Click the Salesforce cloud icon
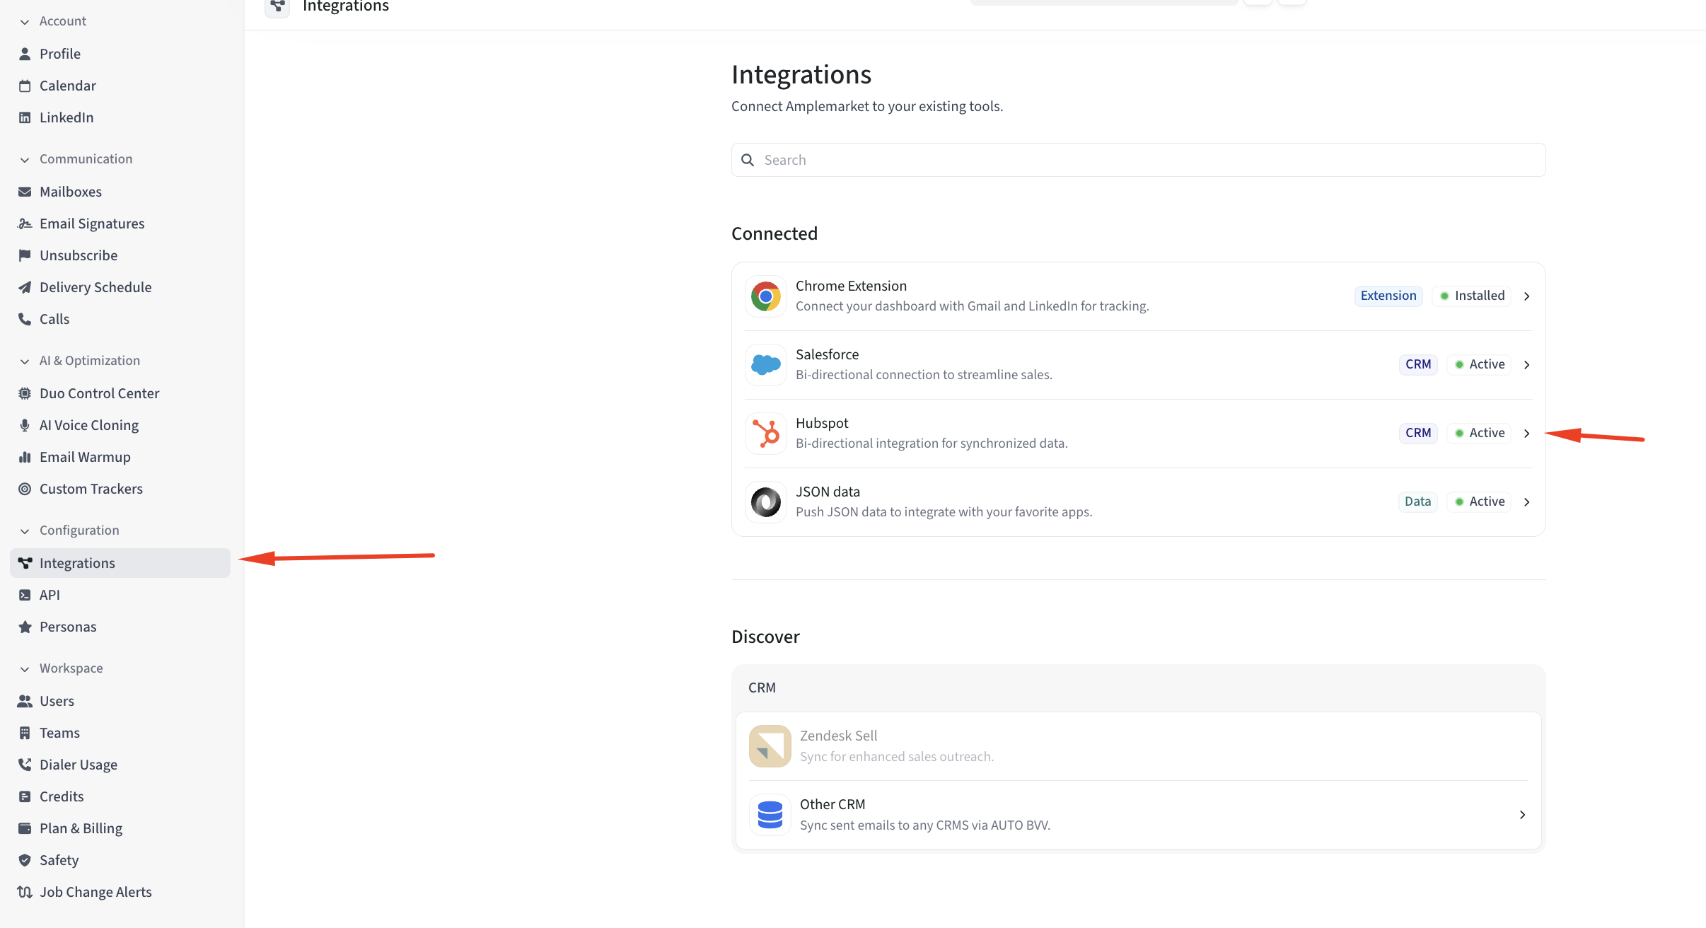1706x928 pixels. point(765,365)
